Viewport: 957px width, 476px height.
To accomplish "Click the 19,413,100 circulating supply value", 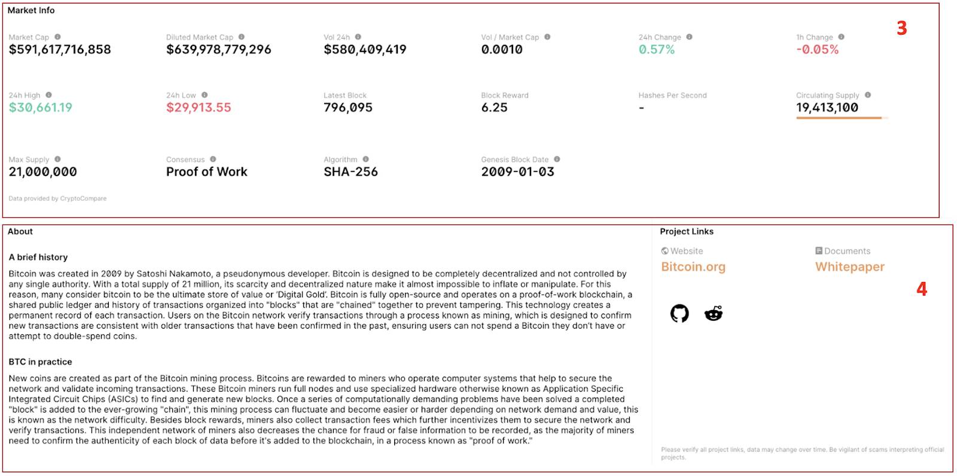I will point(827,108).
